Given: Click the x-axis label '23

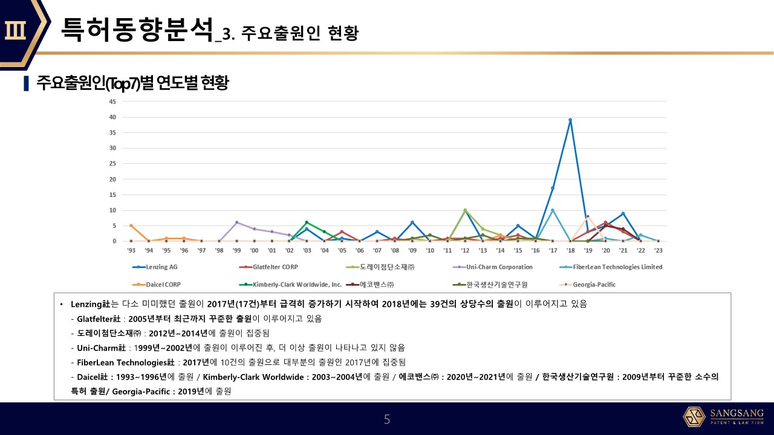Looking at the screenshot, I should click(658, 250).
